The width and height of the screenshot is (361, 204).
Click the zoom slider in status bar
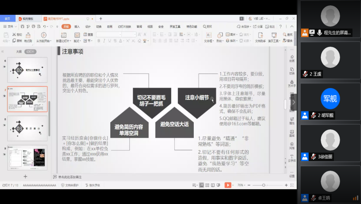click(264, 185)
